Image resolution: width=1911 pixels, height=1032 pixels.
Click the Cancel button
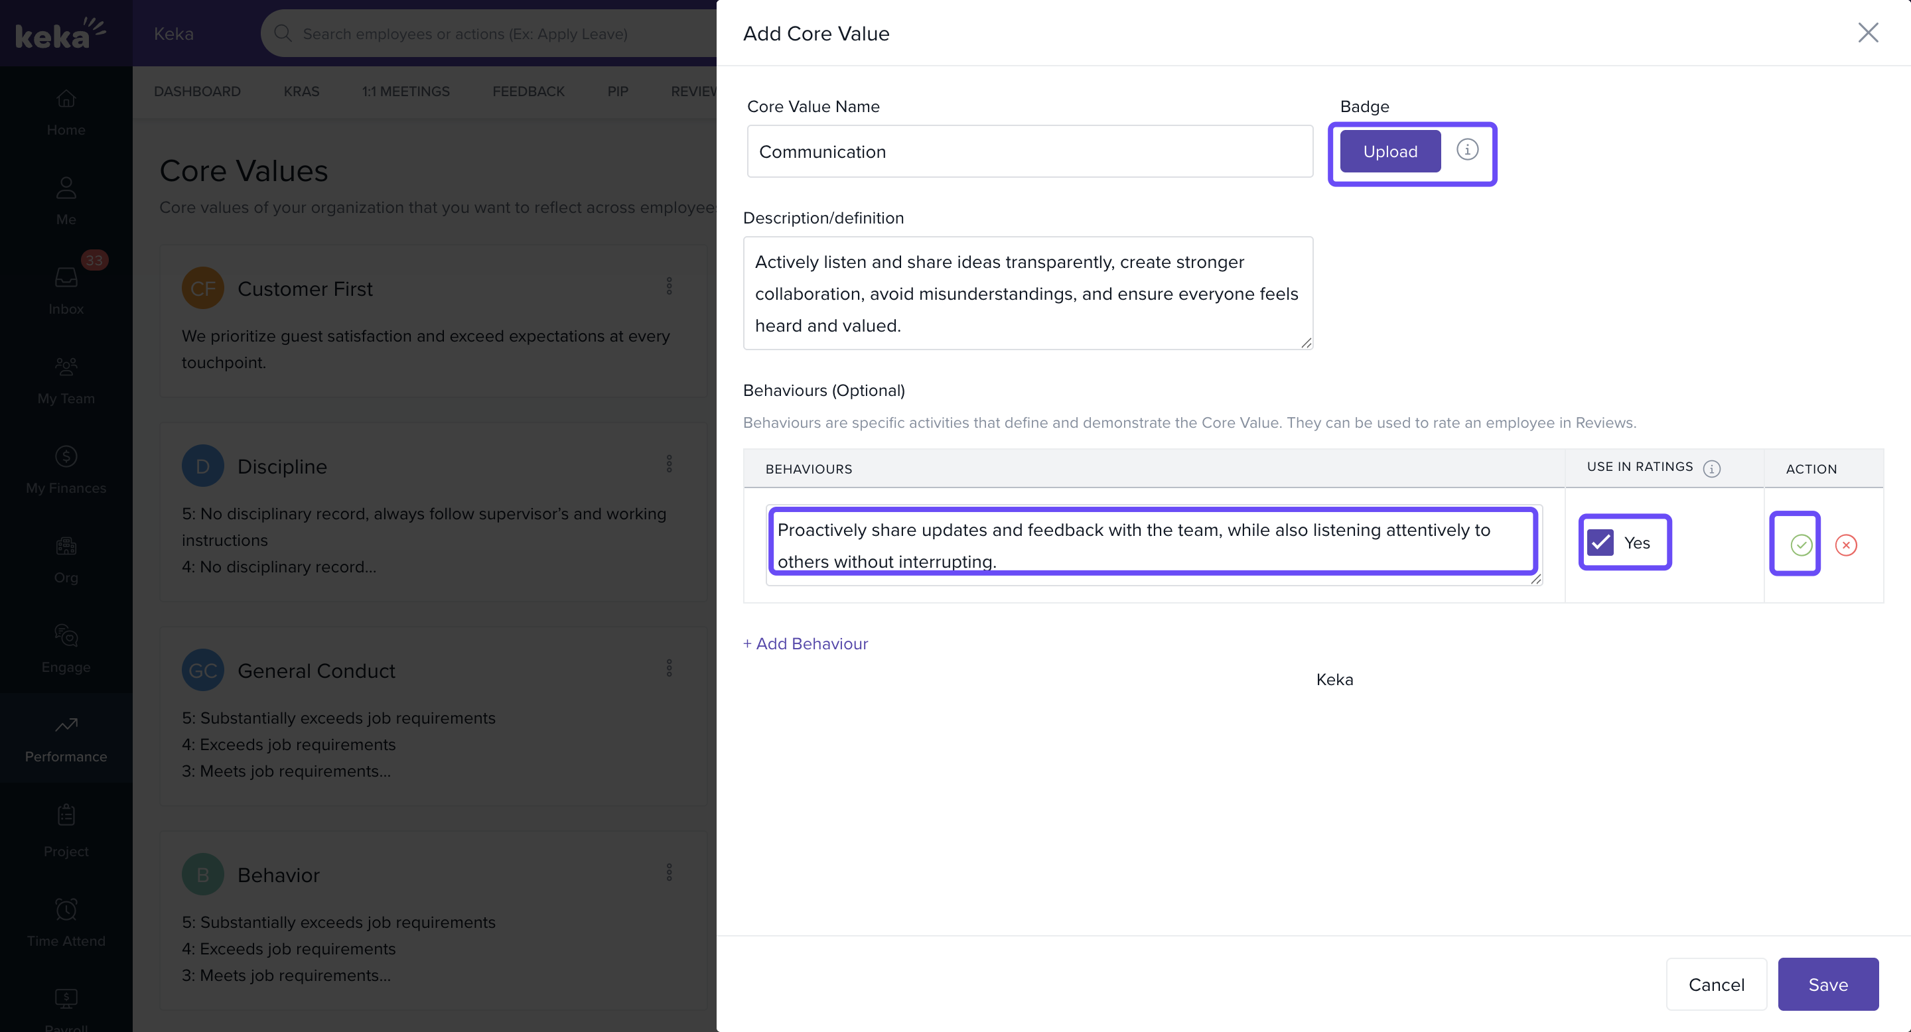click(x=1716, y=984)
